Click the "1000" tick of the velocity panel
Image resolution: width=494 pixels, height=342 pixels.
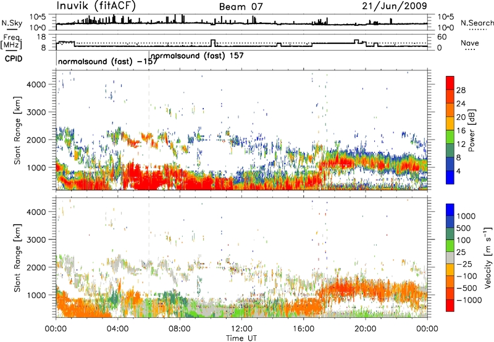(x=36, y=294)
